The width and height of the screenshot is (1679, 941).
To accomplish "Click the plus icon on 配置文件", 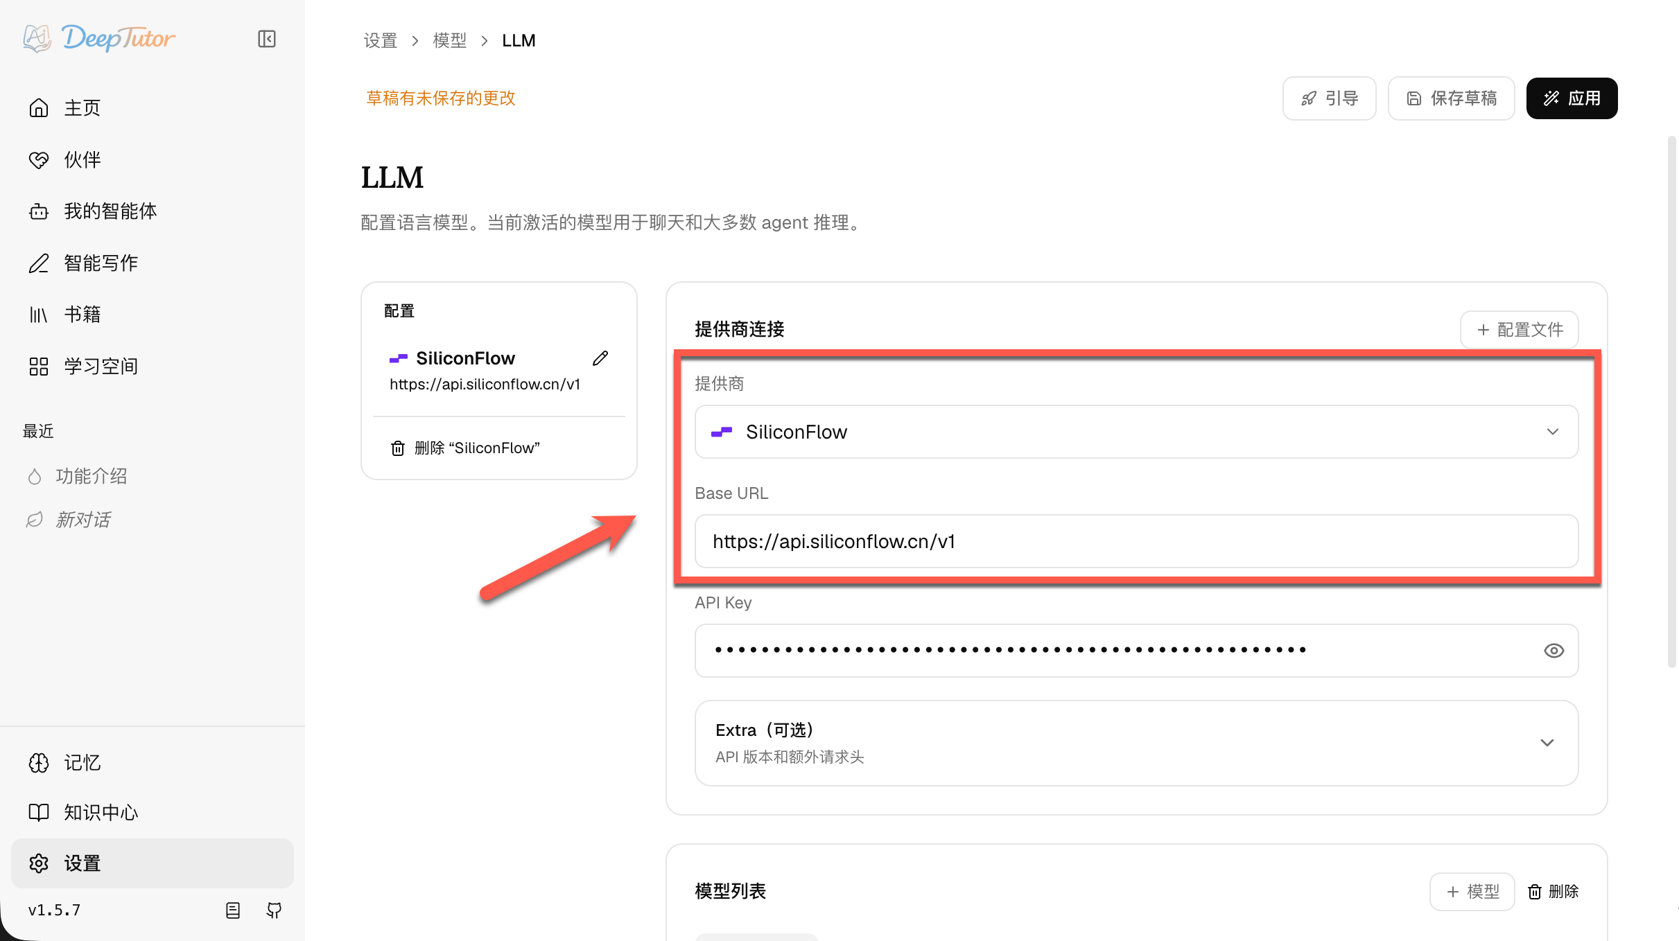I will [x=1484, y=330].
